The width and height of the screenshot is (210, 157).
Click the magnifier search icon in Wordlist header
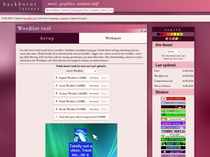(142, 31)
